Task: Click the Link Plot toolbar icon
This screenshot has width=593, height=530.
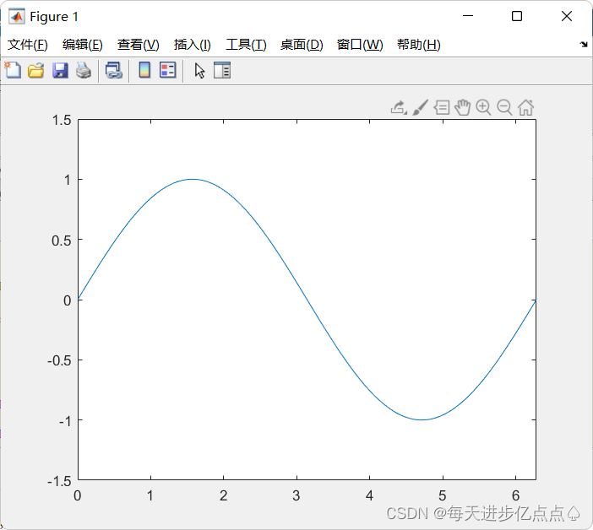Action: point(113,71)
